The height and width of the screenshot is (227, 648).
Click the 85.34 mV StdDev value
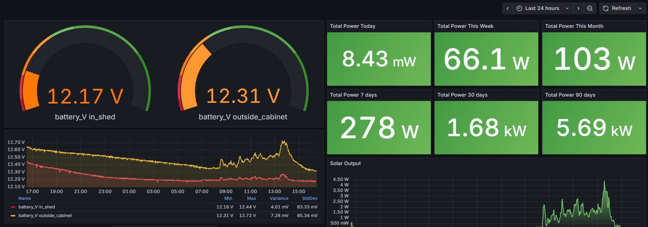point(307,216)
